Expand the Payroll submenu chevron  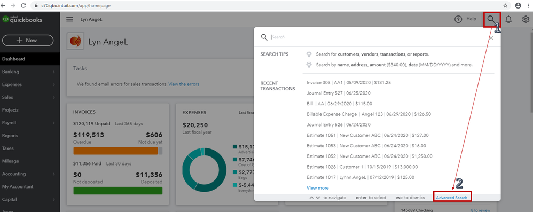[x=54, y=123]
